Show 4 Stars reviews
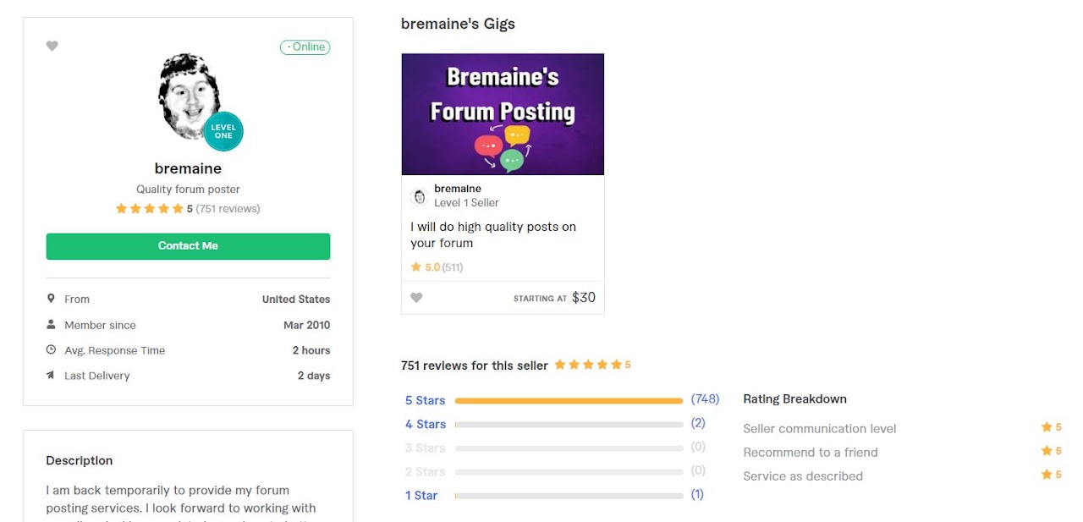 coord(424,424)
